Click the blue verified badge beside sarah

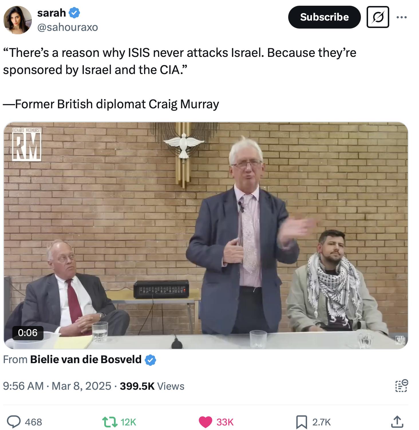[x=74, y=13]
